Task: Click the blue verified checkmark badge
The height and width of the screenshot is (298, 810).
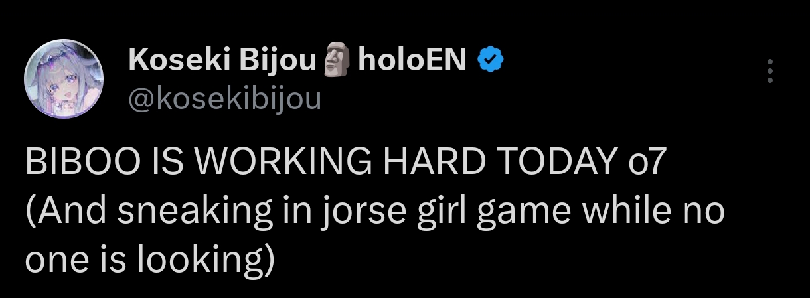Action: [490, 61]
